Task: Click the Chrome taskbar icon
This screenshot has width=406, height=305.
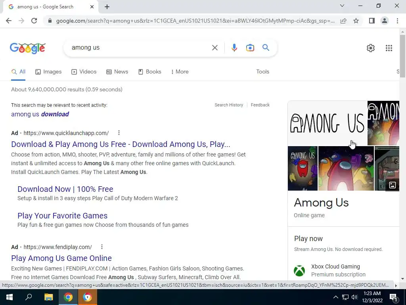Action: click(68, 297)
